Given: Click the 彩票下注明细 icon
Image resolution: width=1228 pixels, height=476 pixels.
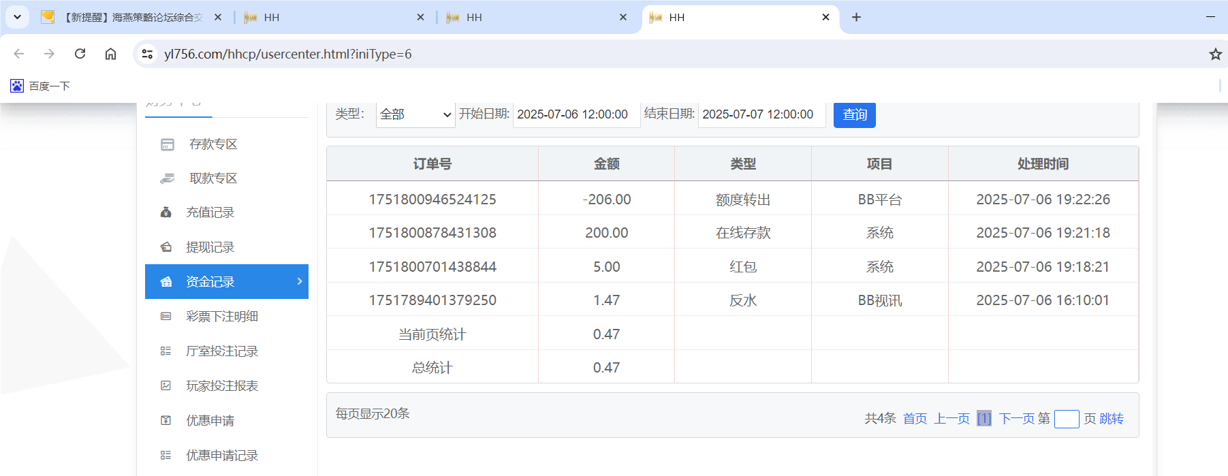Looking at the screenshot, I should coord(166,317).
